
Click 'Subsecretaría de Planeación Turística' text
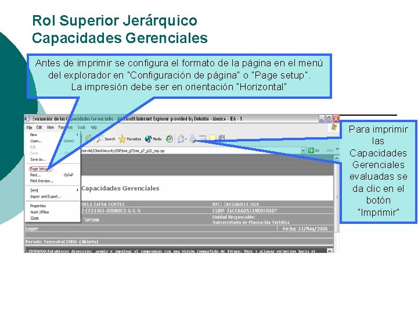point(251,222)
